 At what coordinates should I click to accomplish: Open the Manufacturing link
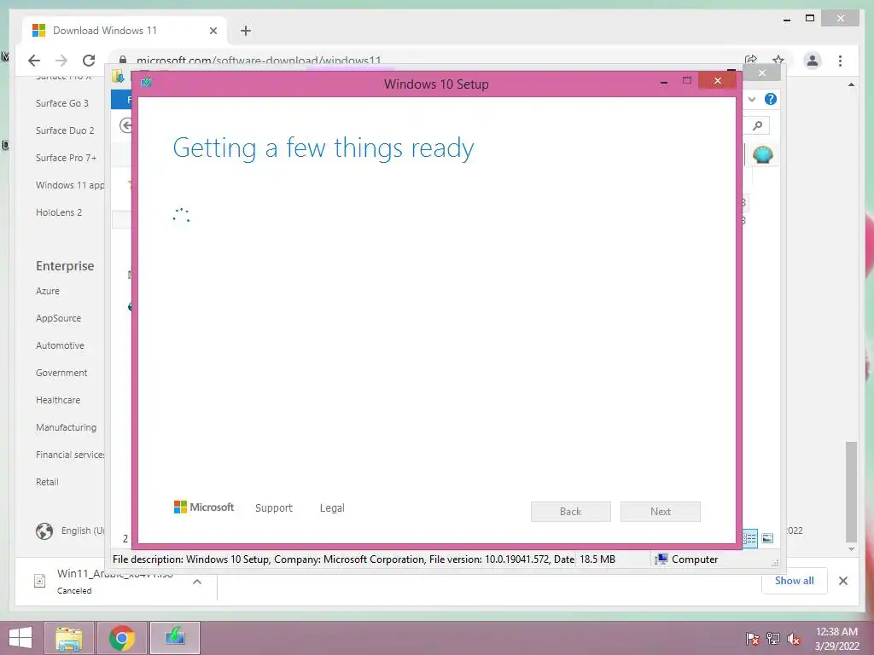pos(66,427)
